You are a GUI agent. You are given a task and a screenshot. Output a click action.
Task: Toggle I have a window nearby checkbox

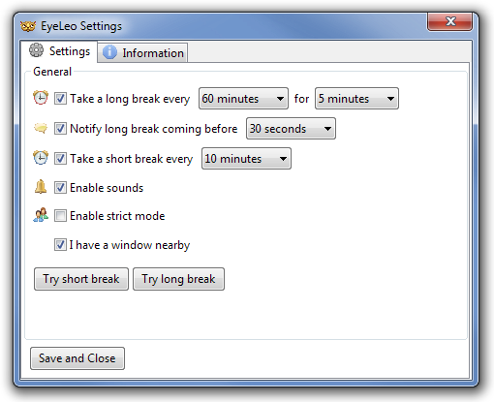click(x=60, y=245)
